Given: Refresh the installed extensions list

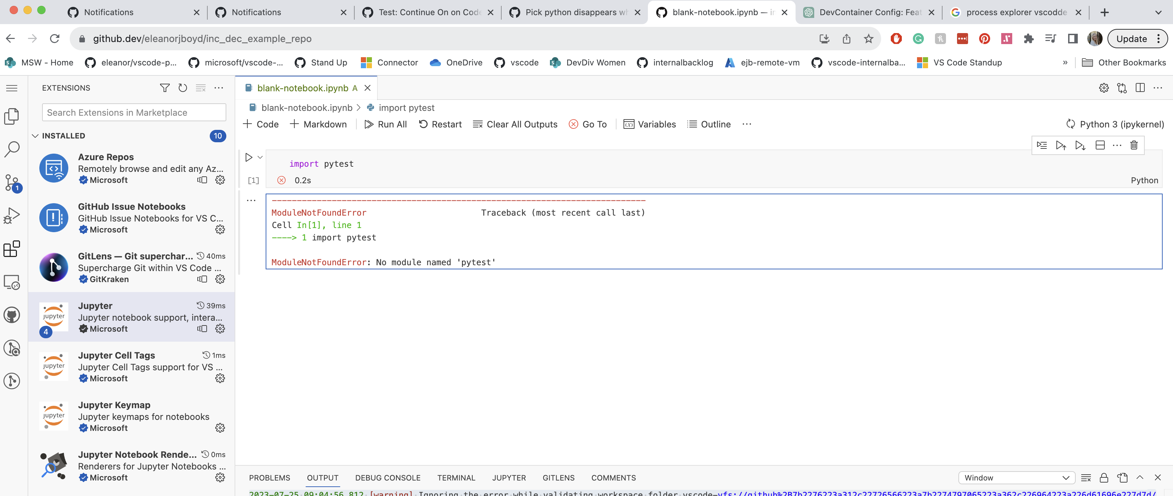Looking at the screenshot, I should click(183, 88).
